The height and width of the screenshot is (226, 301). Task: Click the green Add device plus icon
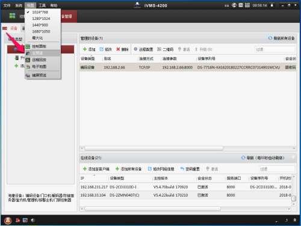pyautogui.click(x=85, y=49)
